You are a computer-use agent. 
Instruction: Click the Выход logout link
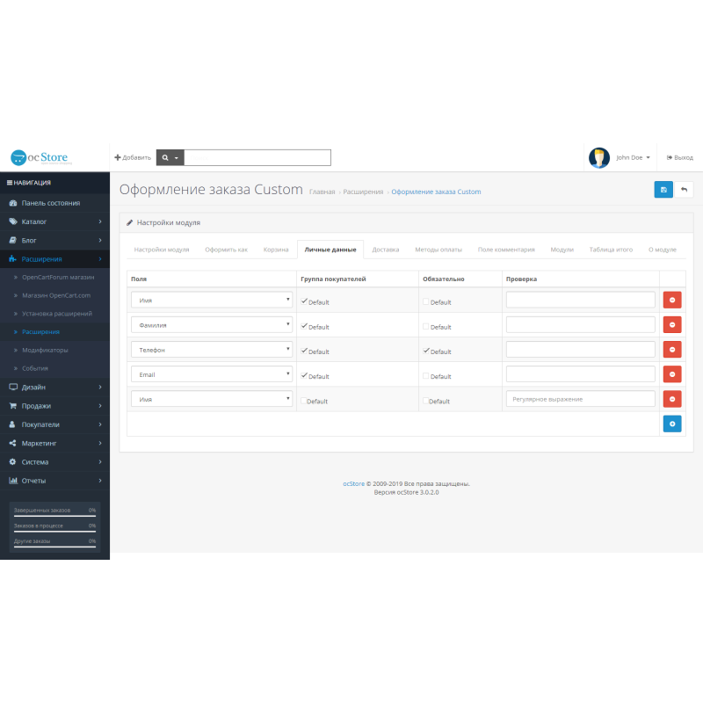[x=679, y=158]
